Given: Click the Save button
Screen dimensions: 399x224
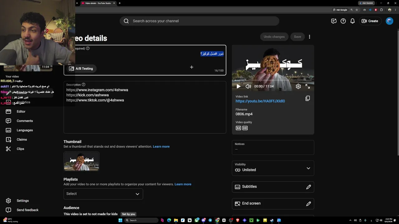Looking at the screenshot, I should (297, 37).
